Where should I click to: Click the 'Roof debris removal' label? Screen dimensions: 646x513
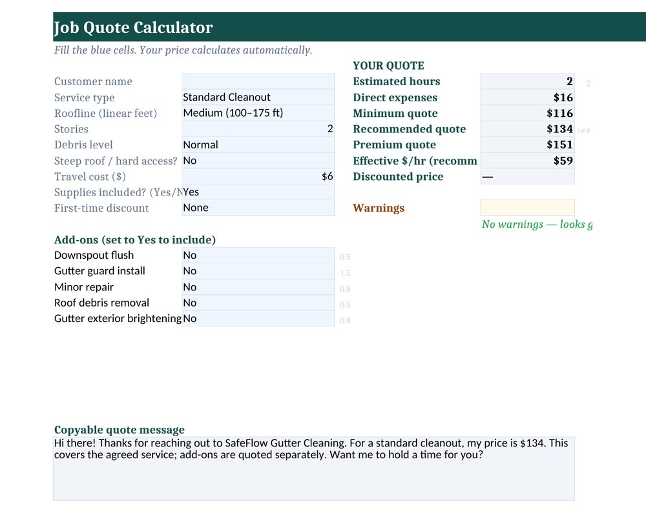102,303
